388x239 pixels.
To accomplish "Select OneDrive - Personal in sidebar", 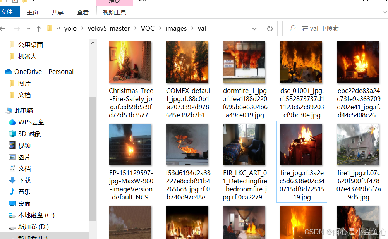I will coord(44,72).
